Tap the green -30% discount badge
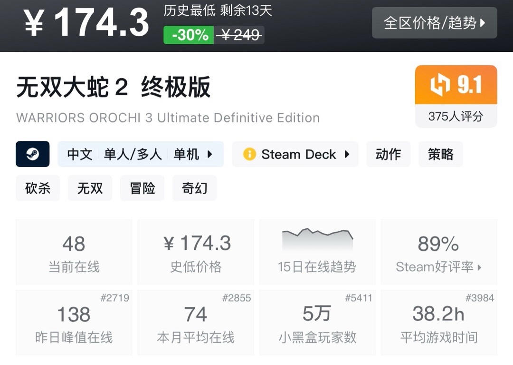513x365 pixels. coord(189,35)
